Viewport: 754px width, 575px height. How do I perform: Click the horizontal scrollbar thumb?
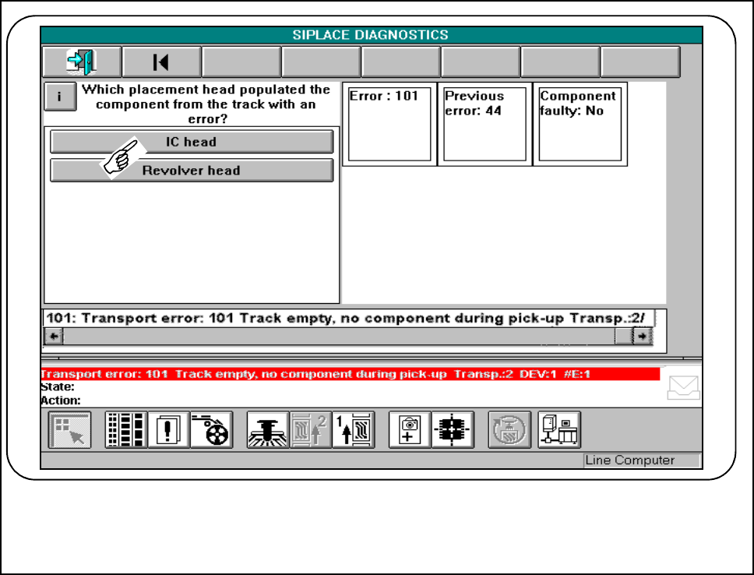(624, 336)
